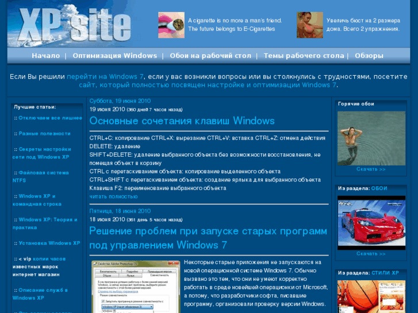The image size is (418, 313).
Task: Open headline 'Основные сочетания клавиш Windows'
Action: click(182, 121)
